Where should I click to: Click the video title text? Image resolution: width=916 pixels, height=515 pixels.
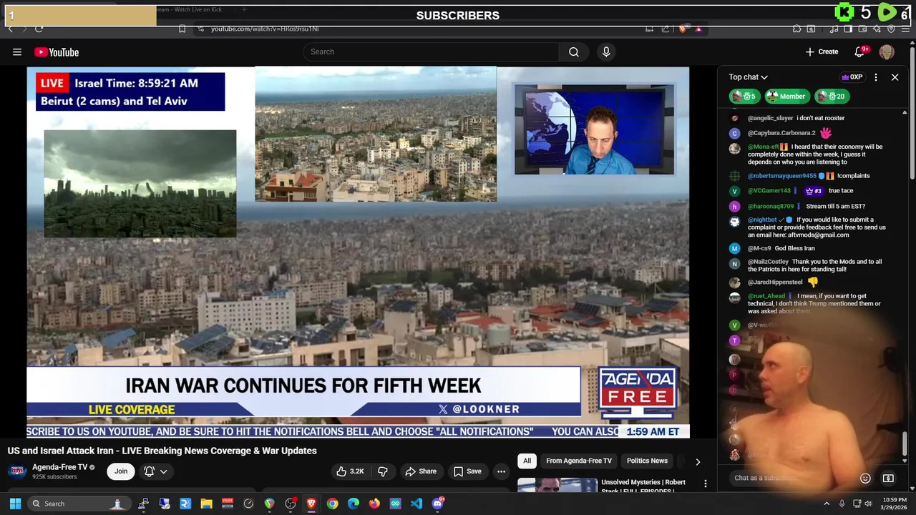(x=162, y=451)
